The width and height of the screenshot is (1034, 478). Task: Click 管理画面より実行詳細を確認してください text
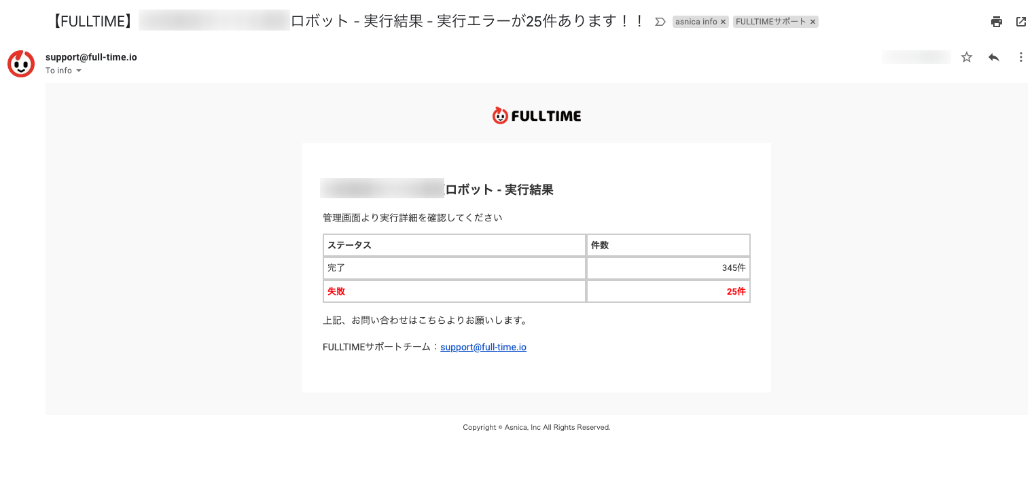pos(412,218)
